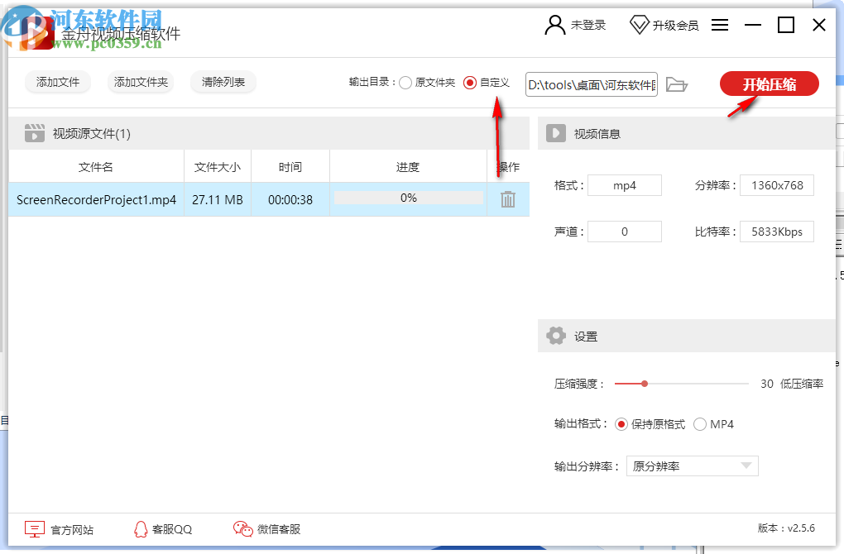Choose MP4 as output format
This screenshot has height=554, width=844.
698,423
